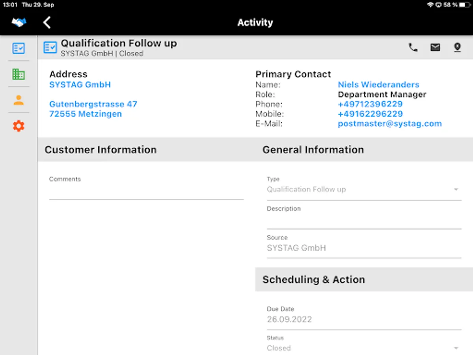Click the activity checklist icon in header
This screenshot has width=473, height=355.
coord(50,48)
